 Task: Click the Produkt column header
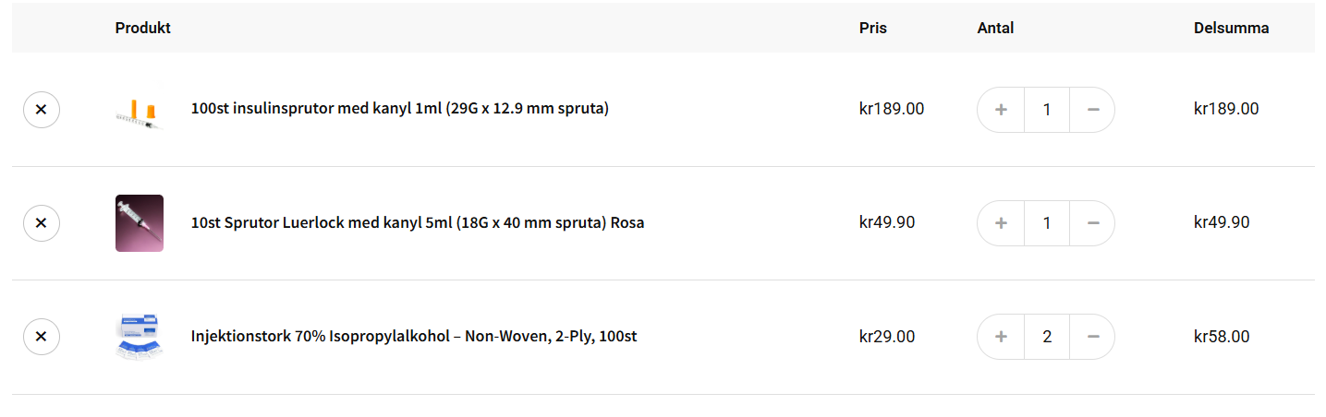[142, 28]
